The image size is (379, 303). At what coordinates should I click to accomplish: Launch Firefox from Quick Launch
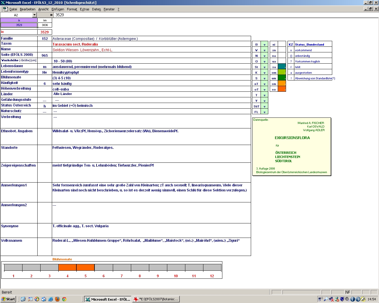click(x=57, y=299)
